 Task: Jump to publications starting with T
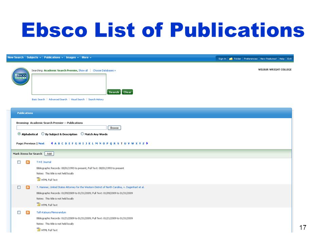pyautogui.click(x=122, y=143)
